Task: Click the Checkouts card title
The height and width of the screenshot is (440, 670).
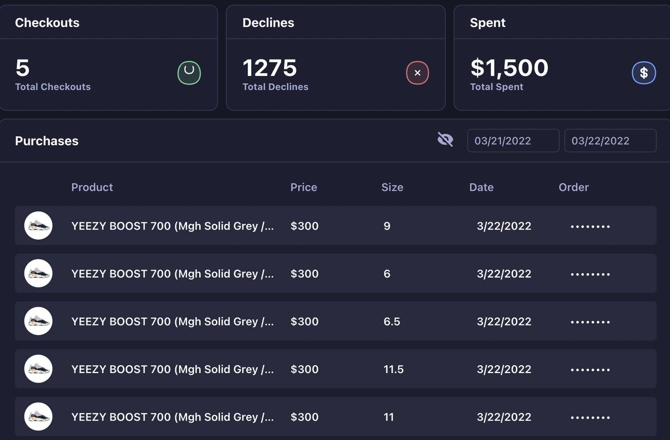Action: coord(47,23)
